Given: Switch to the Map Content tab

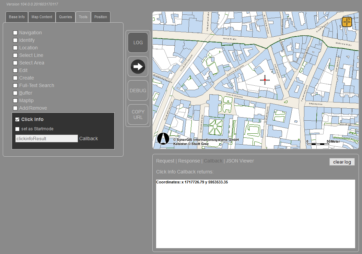Looking at the screenshot, I should 42,17.
